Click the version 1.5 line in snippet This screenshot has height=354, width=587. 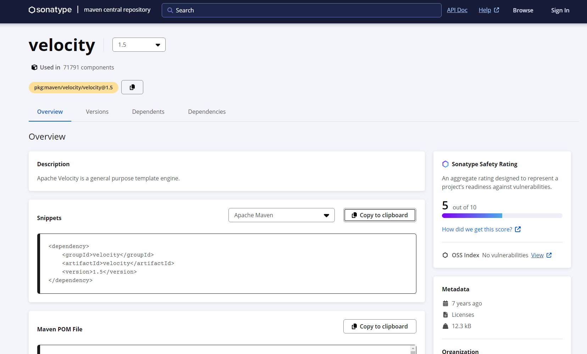tap(99, 272)
